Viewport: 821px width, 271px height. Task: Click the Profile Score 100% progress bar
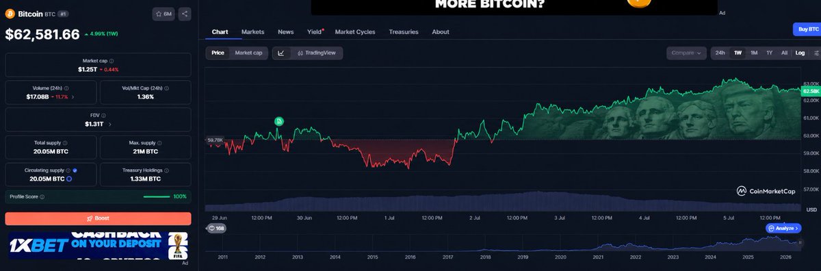pos(157,196)
